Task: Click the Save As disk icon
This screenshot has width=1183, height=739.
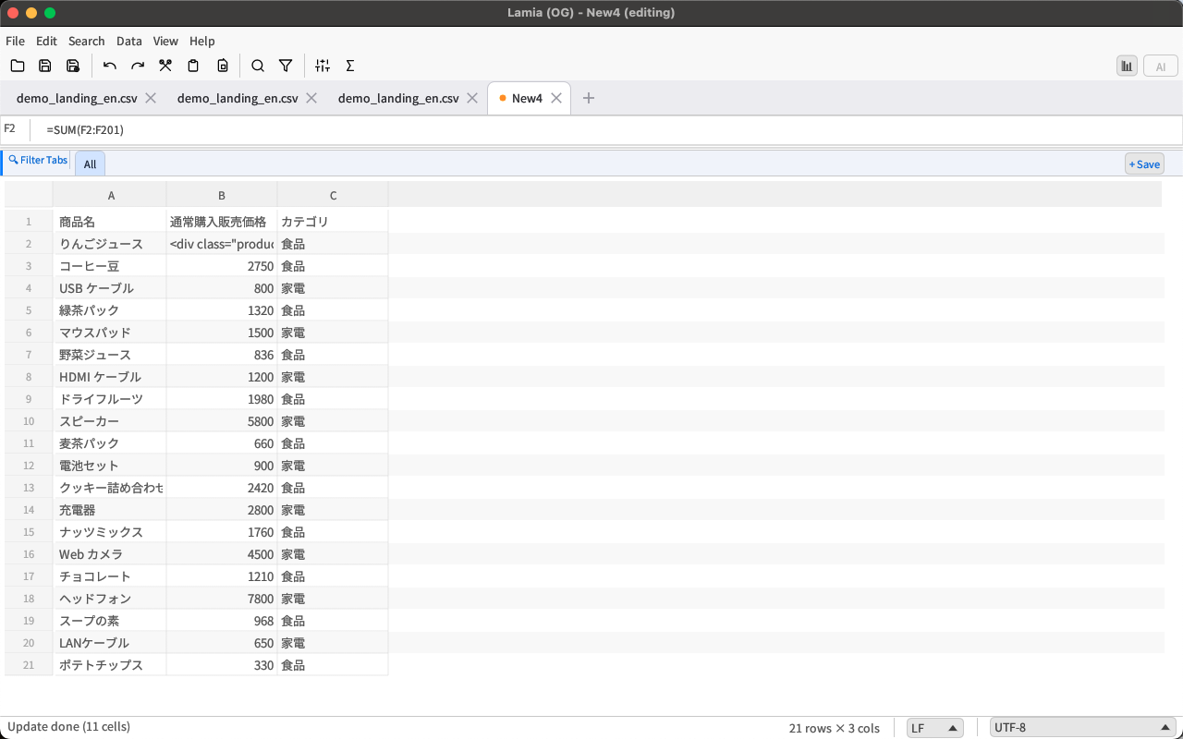Action: pyautogui.click(x=73, y=66)
